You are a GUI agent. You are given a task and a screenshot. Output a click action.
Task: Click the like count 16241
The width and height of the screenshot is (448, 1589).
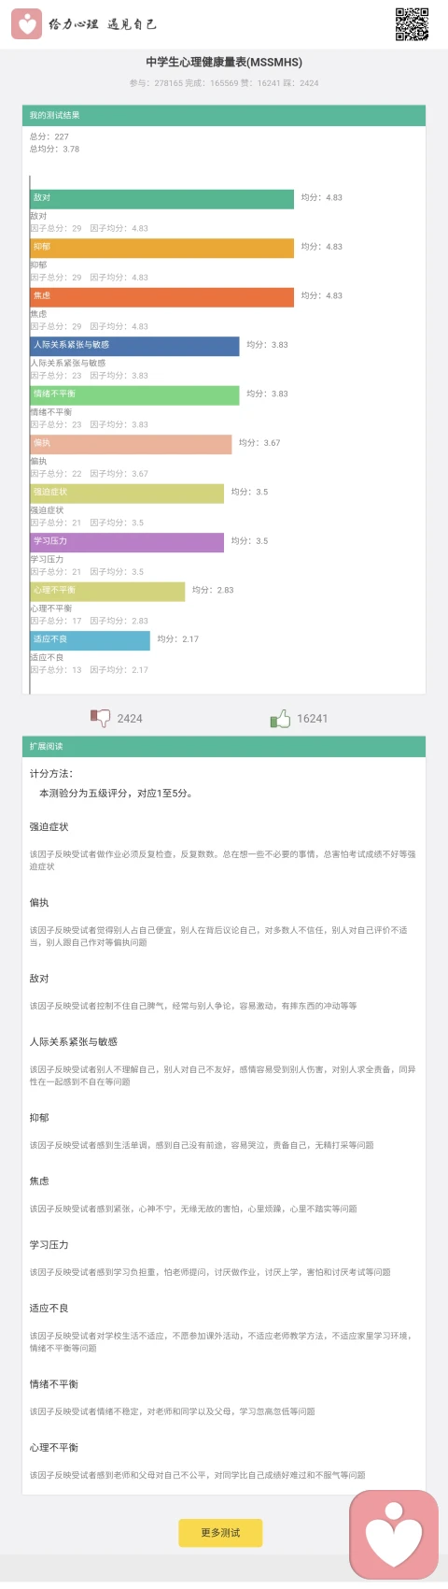(313, 719)
